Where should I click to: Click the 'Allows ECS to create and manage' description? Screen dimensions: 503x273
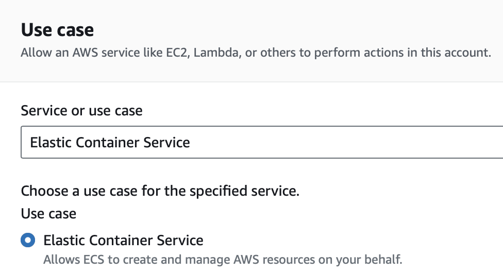pyautogui.click(x=222, y=259)
